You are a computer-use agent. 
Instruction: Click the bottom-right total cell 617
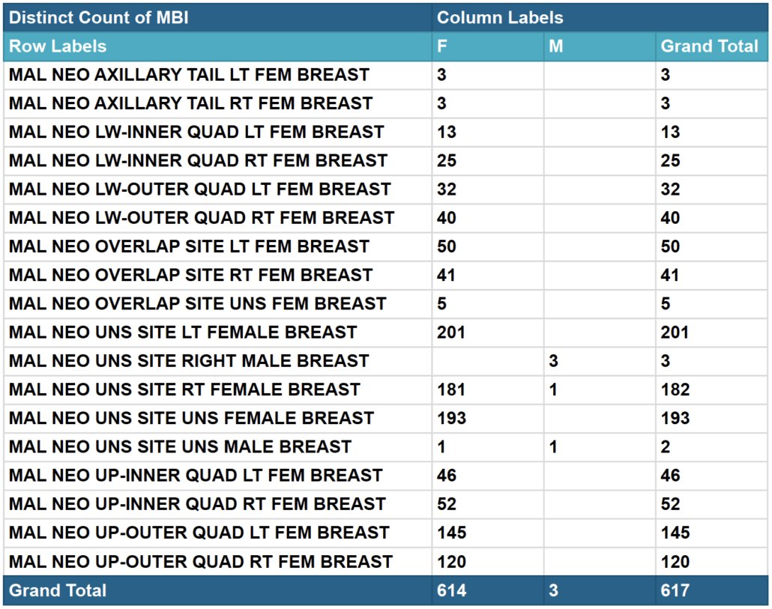(x=675, y=591)
